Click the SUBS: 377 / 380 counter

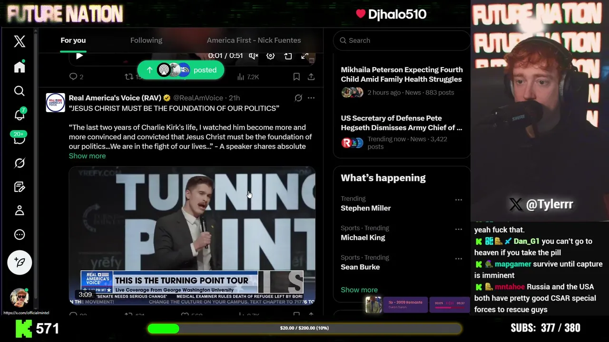pyautogui.click(x=545, y=328)
